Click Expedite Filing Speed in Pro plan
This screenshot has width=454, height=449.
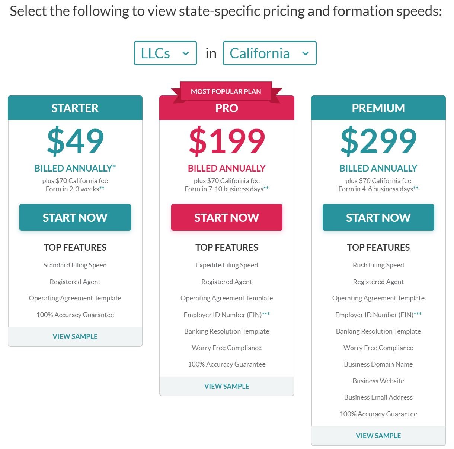click(x=227, y=265)
